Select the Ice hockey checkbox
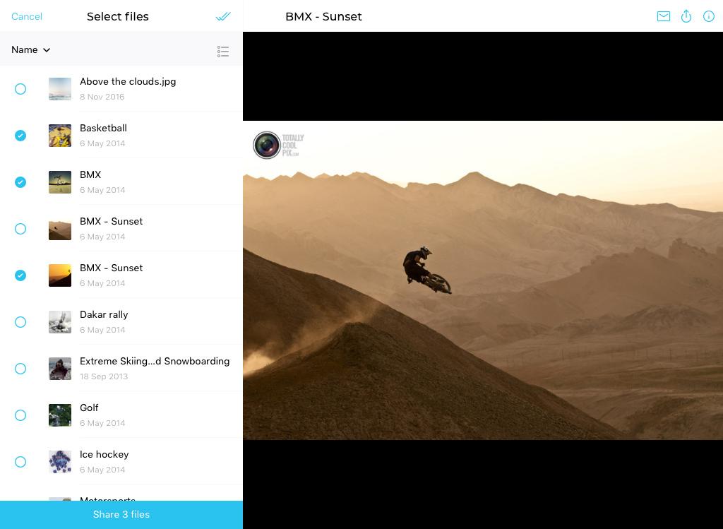The height and width of the screenshot is (529, 723). pos(20,462)
